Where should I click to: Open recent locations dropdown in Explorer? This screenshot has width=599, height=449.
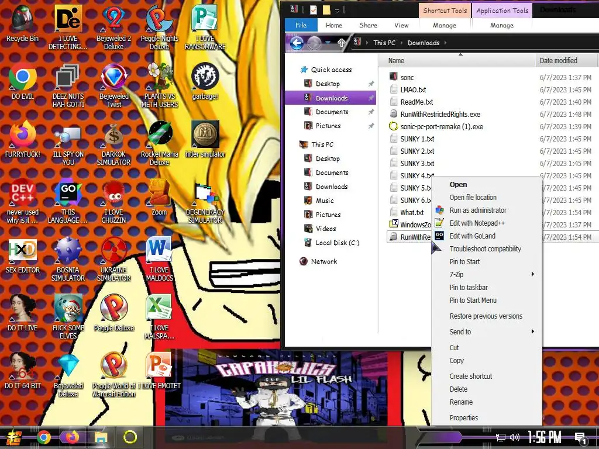coord(328,43)
